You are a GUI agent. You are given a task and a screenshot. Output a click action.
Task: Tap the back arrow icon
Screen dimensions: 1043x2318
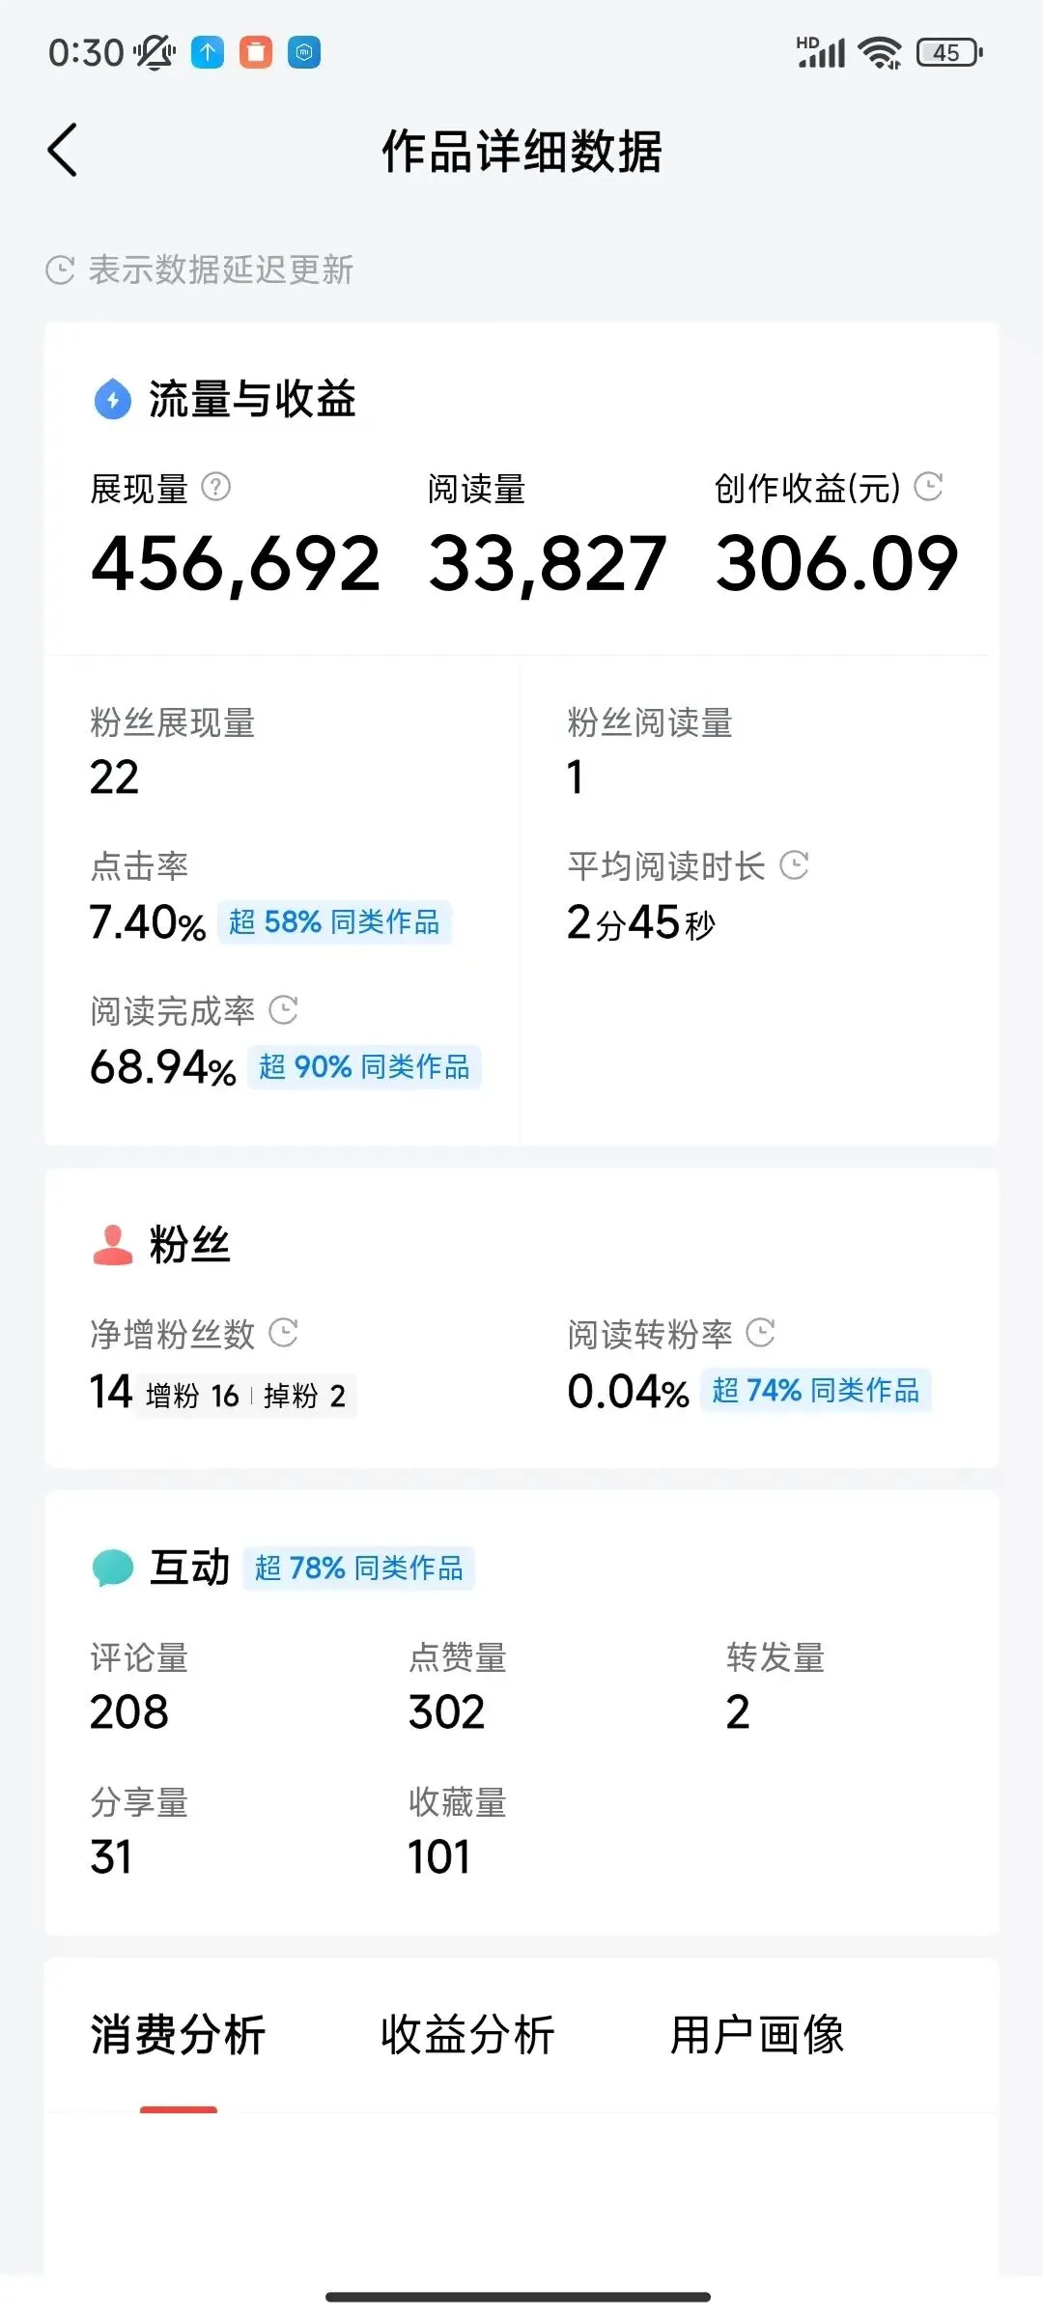[x=63, y=151]
